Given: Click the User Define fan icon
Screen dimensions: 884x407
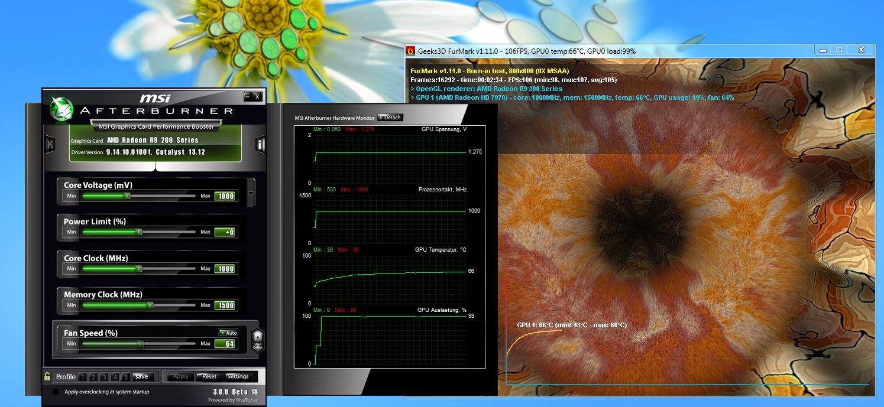Looking at the screenshot, I should pyautogui.click(x=258, y=341).
